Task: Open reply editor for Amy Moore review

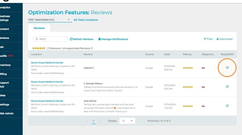Action: (227, 106)
